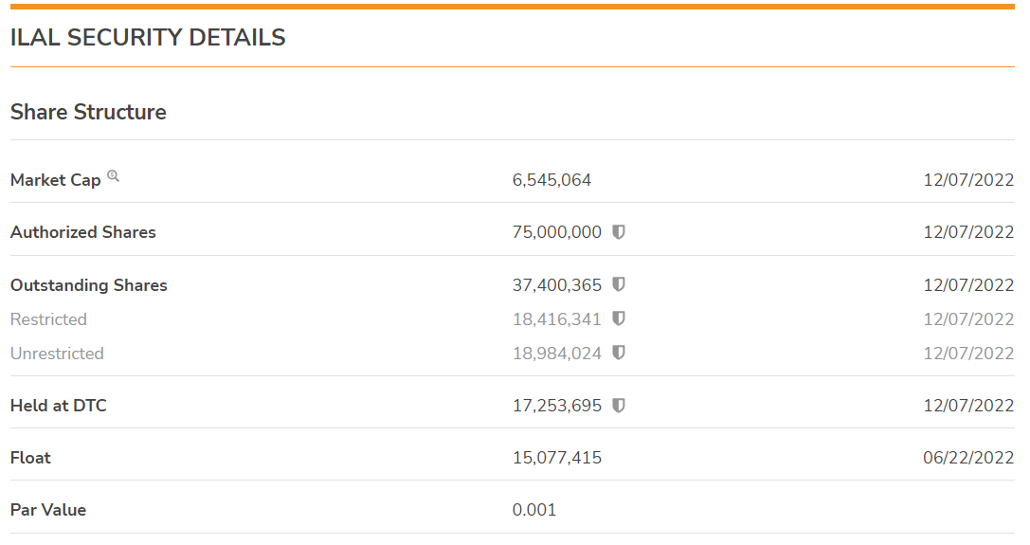Click the shield icon next to Authorized Shares value
This screenshot has height=545, width=1030.
(x=619, y=232)
